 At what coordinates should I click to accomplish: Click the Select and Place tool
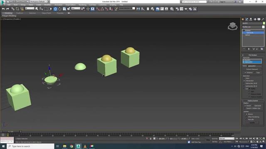69,9
